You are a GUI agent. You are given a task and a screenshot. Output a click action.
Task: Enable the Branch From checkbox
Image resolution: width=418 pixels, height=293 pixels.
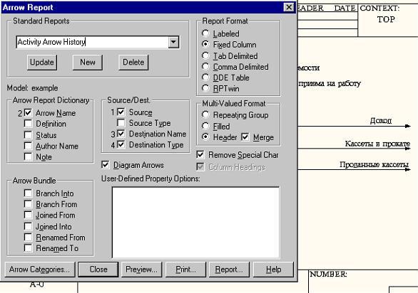[x=28, y=204]
